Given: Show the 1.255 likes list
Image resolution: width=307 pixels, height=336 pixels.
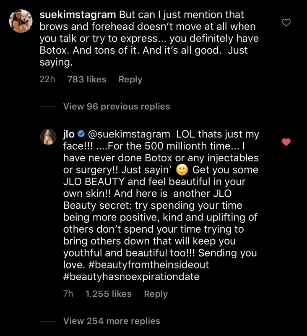Looking at the screenshot, I should pos(108,294).
